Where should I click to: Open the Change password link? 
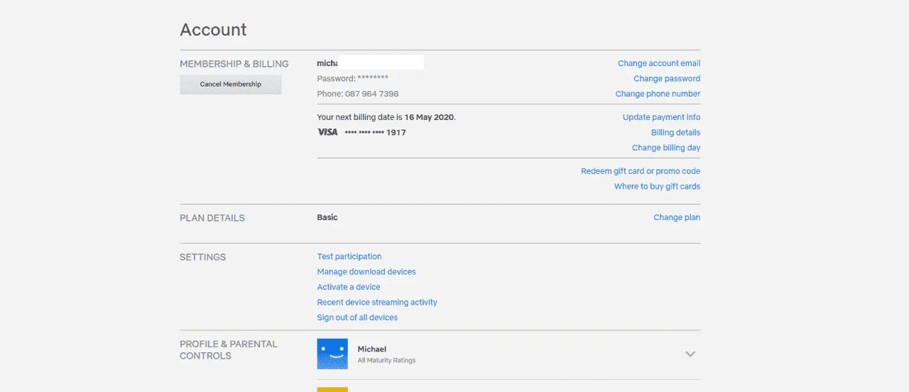[x=667, y=79]
